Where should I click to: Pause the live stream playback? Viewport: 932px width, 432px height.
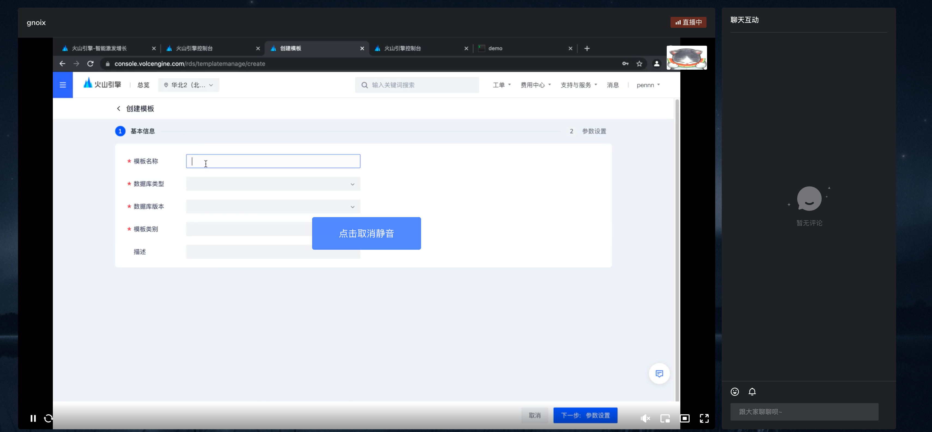(33, 418)
